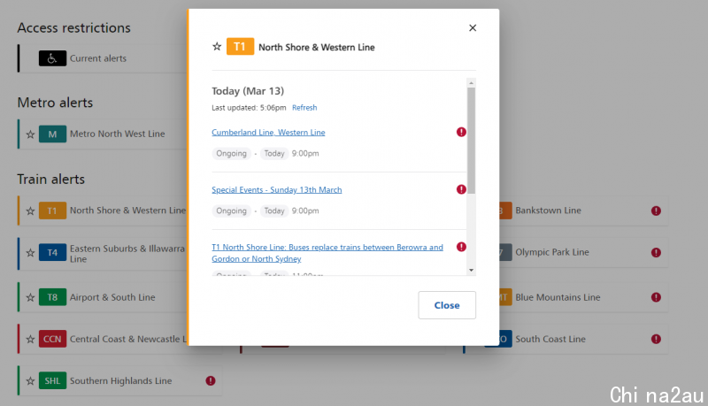Viewport: 708px width, 406px height.
Task: Click the alert icon on Olympic Park Line
Action: pyautogui.click(x=656, y=253)
